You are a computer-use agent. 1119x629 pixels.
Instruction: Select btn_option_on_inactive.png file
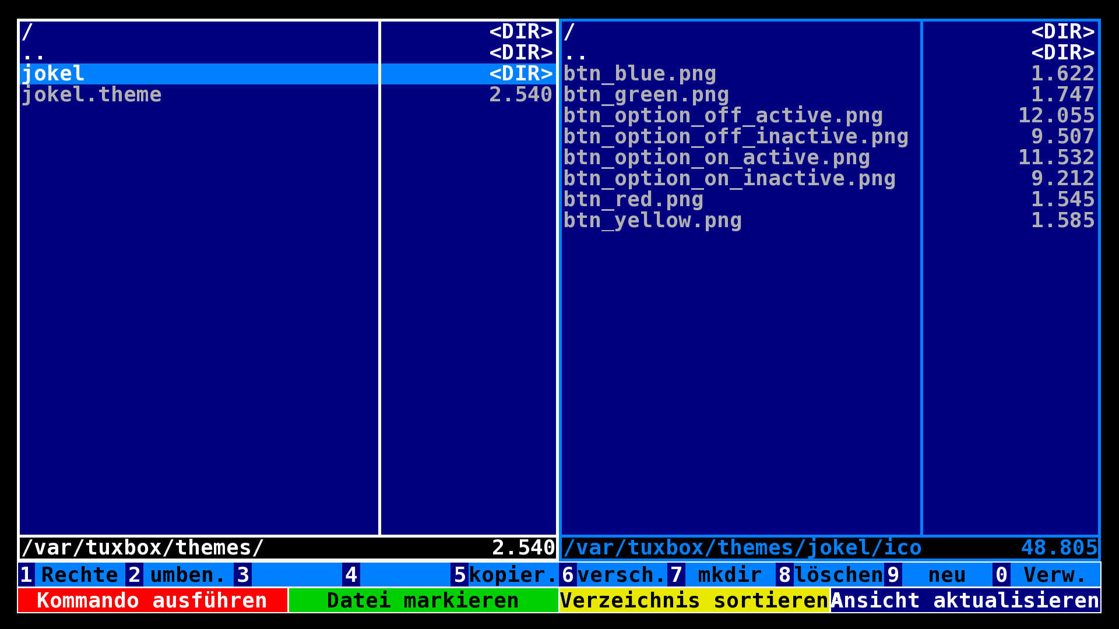tap(729, 179)
